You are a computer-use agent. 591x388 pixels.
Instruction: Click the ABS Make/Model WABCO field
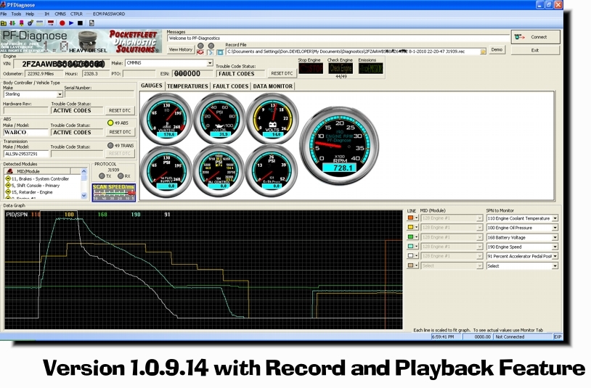25,133
